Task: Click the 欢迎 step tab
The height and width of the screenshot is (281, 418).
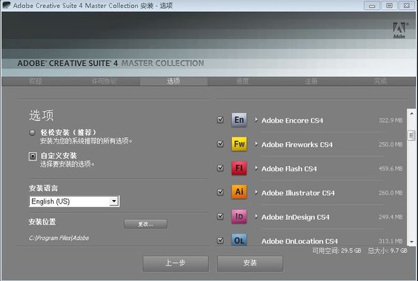Action: (x=36, y=81)
